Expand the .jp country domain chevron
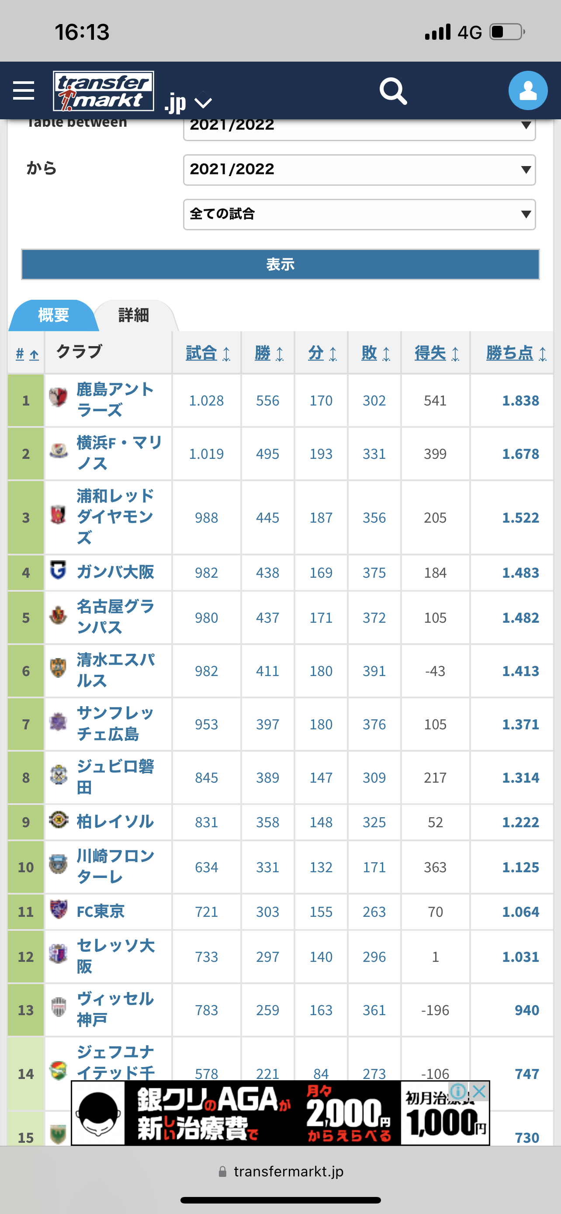Screen dimensions: 561x1214 tap(204, 103)
